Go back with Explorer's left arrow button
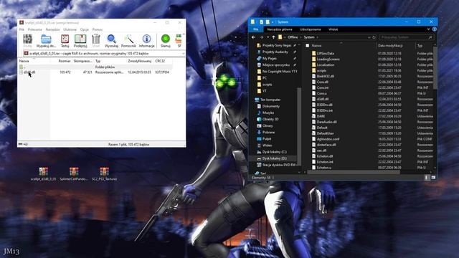The image size is (459, 258). click(253, 37)
